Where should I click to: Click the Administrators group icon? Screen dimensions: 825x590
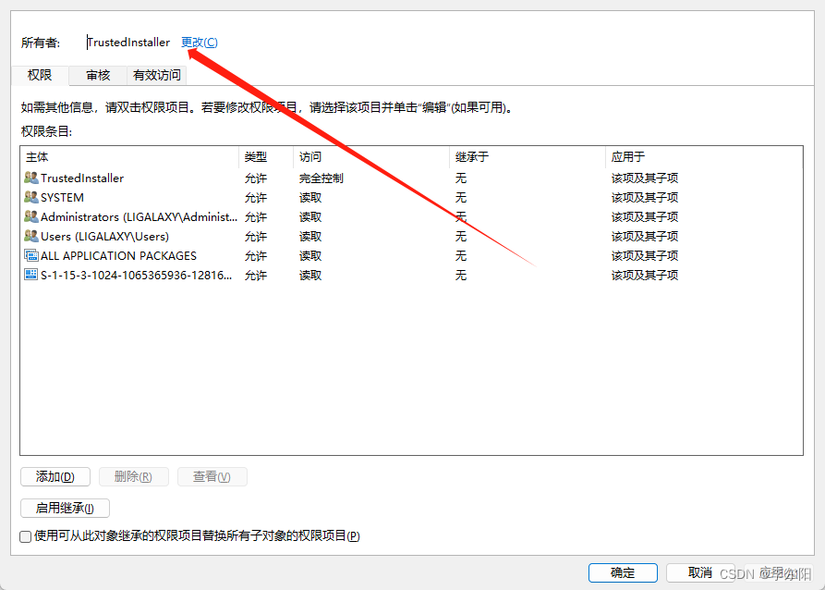[31, 216]
